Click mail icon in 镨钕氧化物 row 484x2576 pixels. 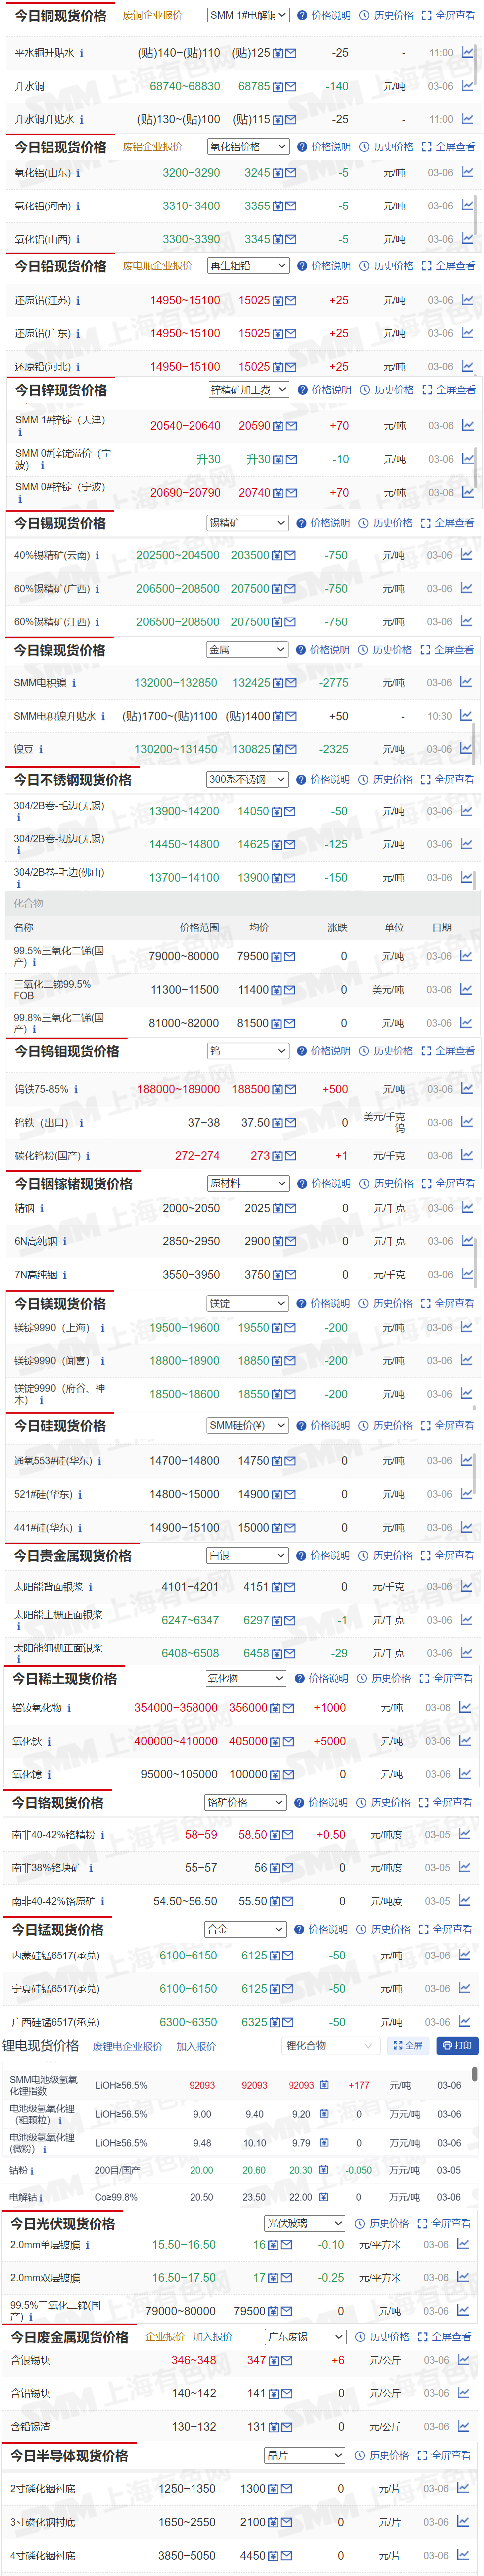(x=289, y=1709)
